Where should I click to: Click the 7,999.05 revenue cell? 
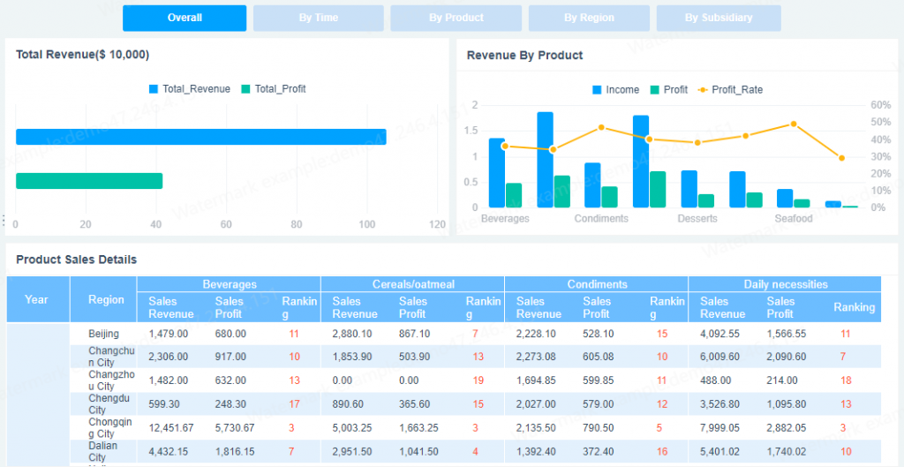[x=719, y=428]
